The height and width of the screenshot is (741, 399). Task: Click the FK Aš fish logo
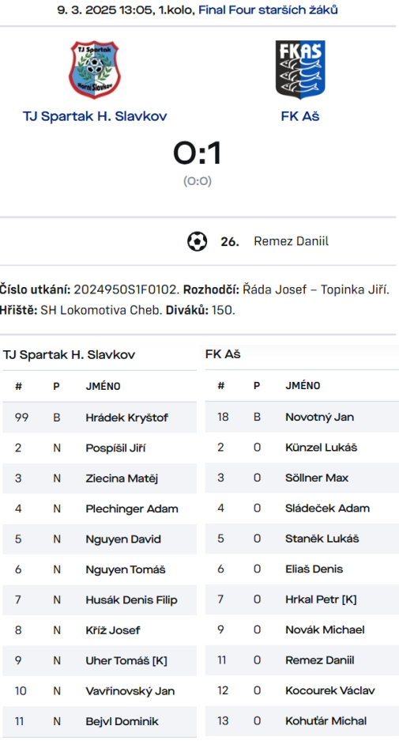click(x=300, y=70)
